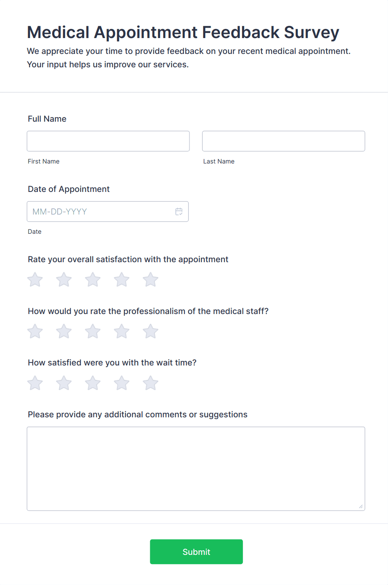388x585 pixels.
Task: Give two stars for staff professionalism
Action: [x=63, y=331]
